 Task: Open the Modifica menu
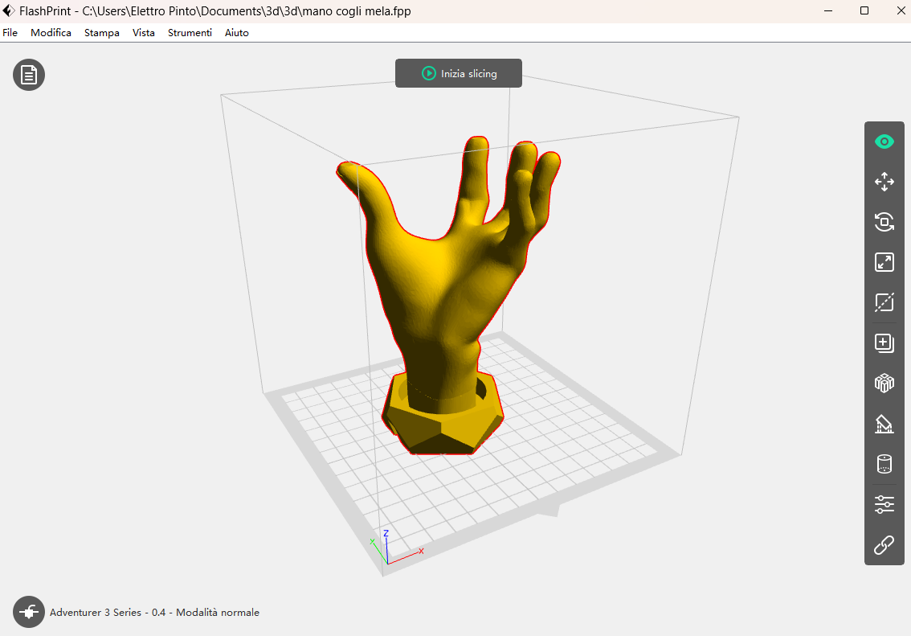coord(51,33)
